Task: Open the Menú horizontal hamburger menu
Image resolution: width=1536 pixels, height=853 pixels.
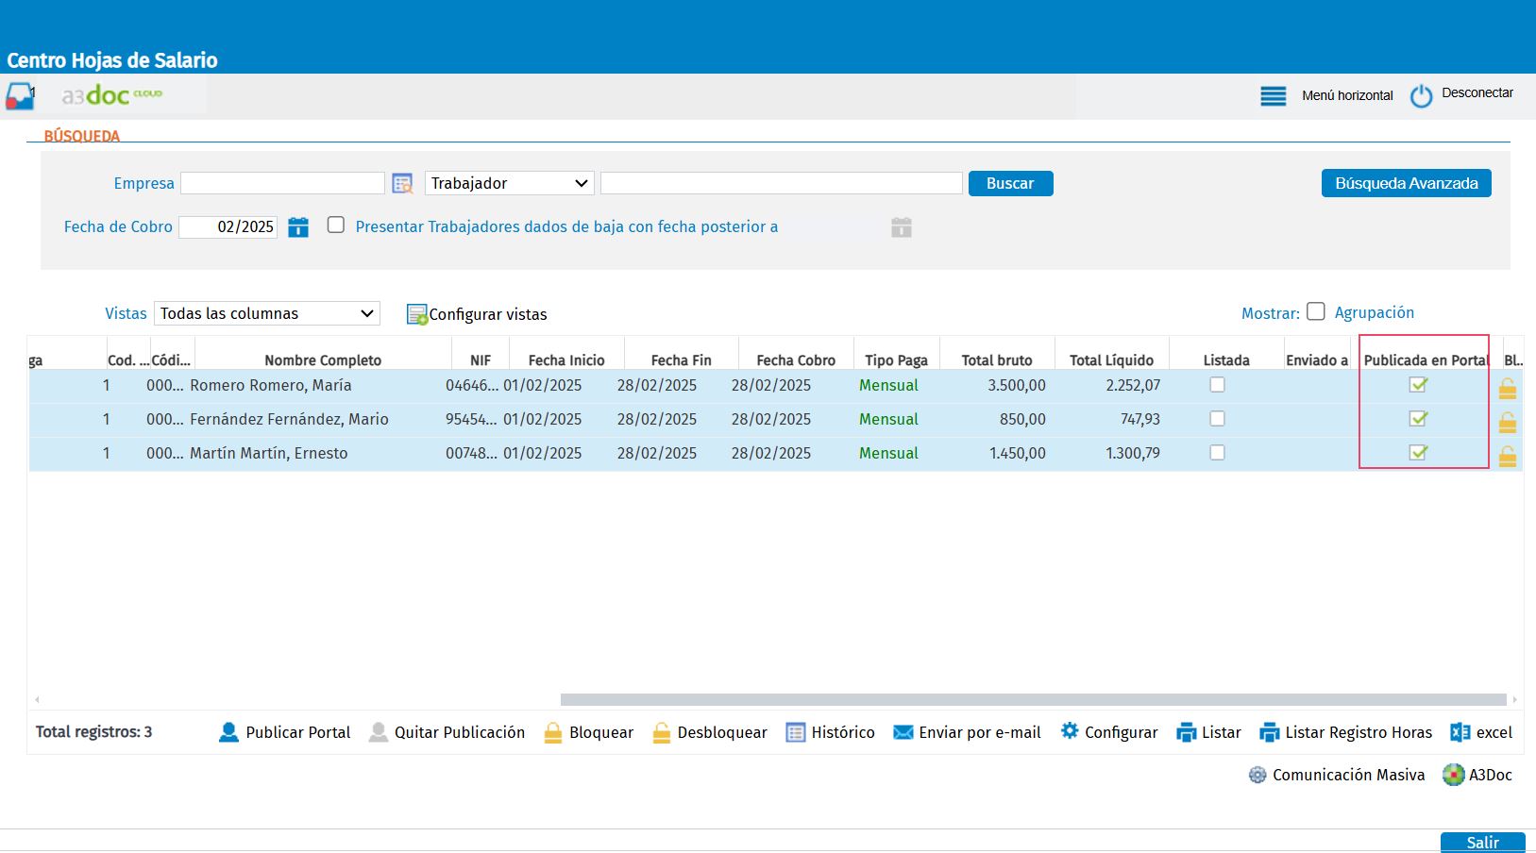Action: click(1274, 96)
